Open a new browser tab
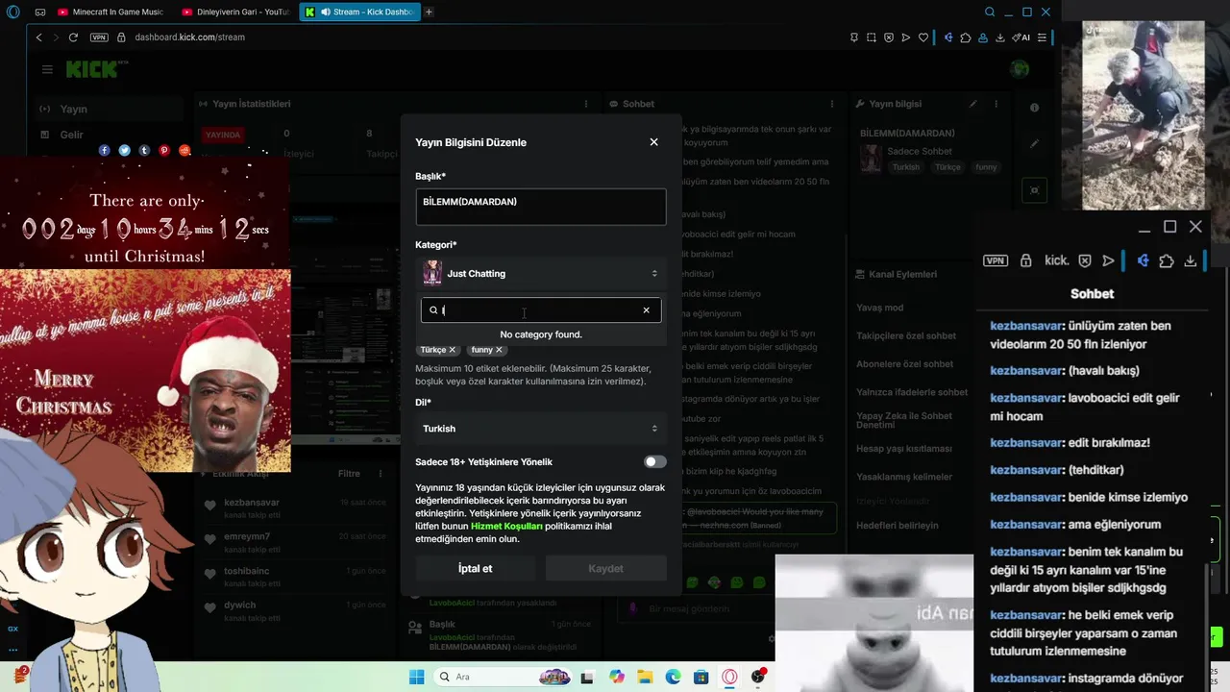This screenshot has width=1230, height=692. click(429, 12)
